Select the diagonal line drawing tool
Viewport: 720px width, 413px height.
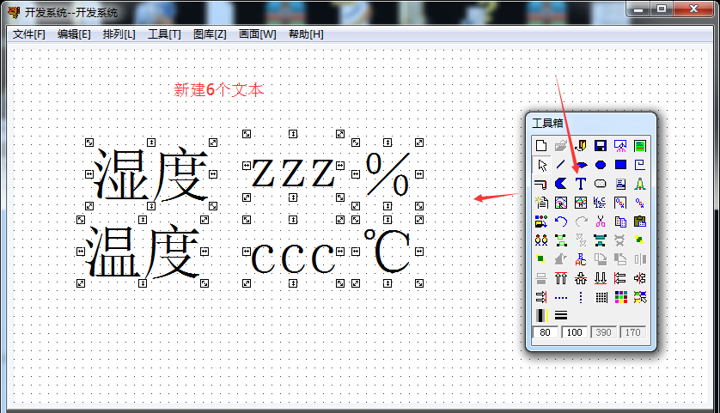[561, 165]
